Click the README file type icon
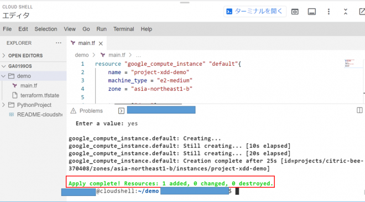This screenshot has height=202, width=365. pos(11,115)
